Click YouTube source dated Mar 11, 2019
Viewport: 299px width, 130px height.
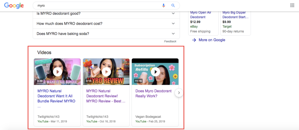tap(43, 122)
